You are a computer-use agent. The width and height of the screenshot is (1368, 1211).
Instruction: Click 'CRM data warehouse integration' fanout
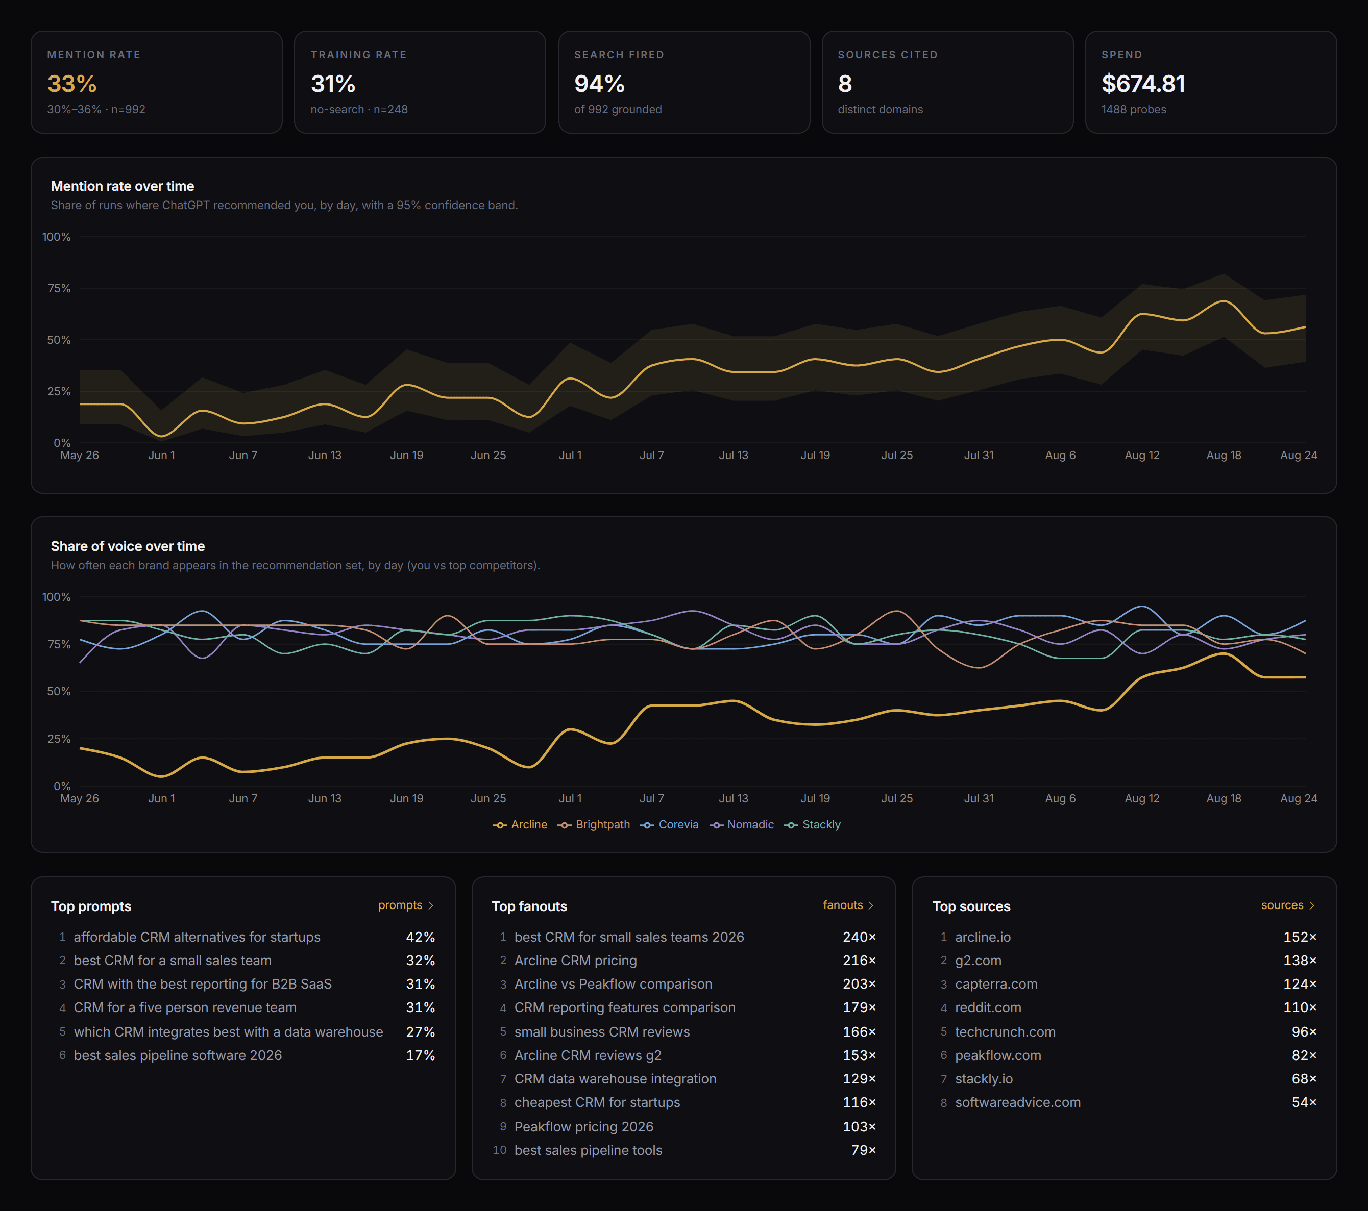[x=615, y=1078]
